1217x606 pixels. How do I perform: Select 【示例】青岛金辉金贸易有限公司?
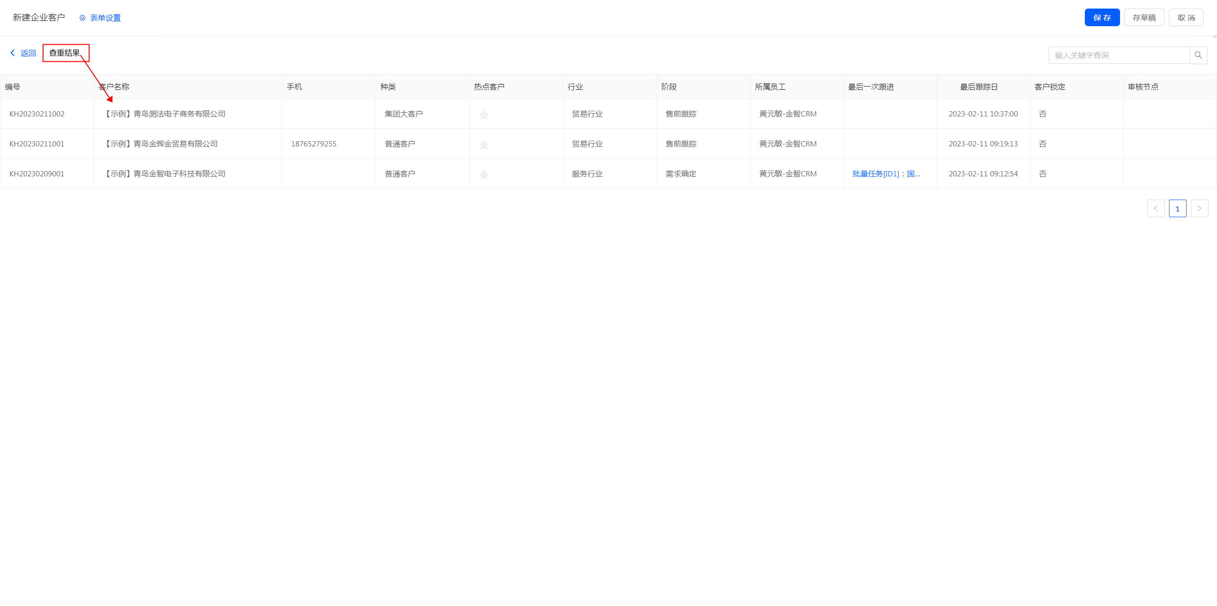click(160, 144)
